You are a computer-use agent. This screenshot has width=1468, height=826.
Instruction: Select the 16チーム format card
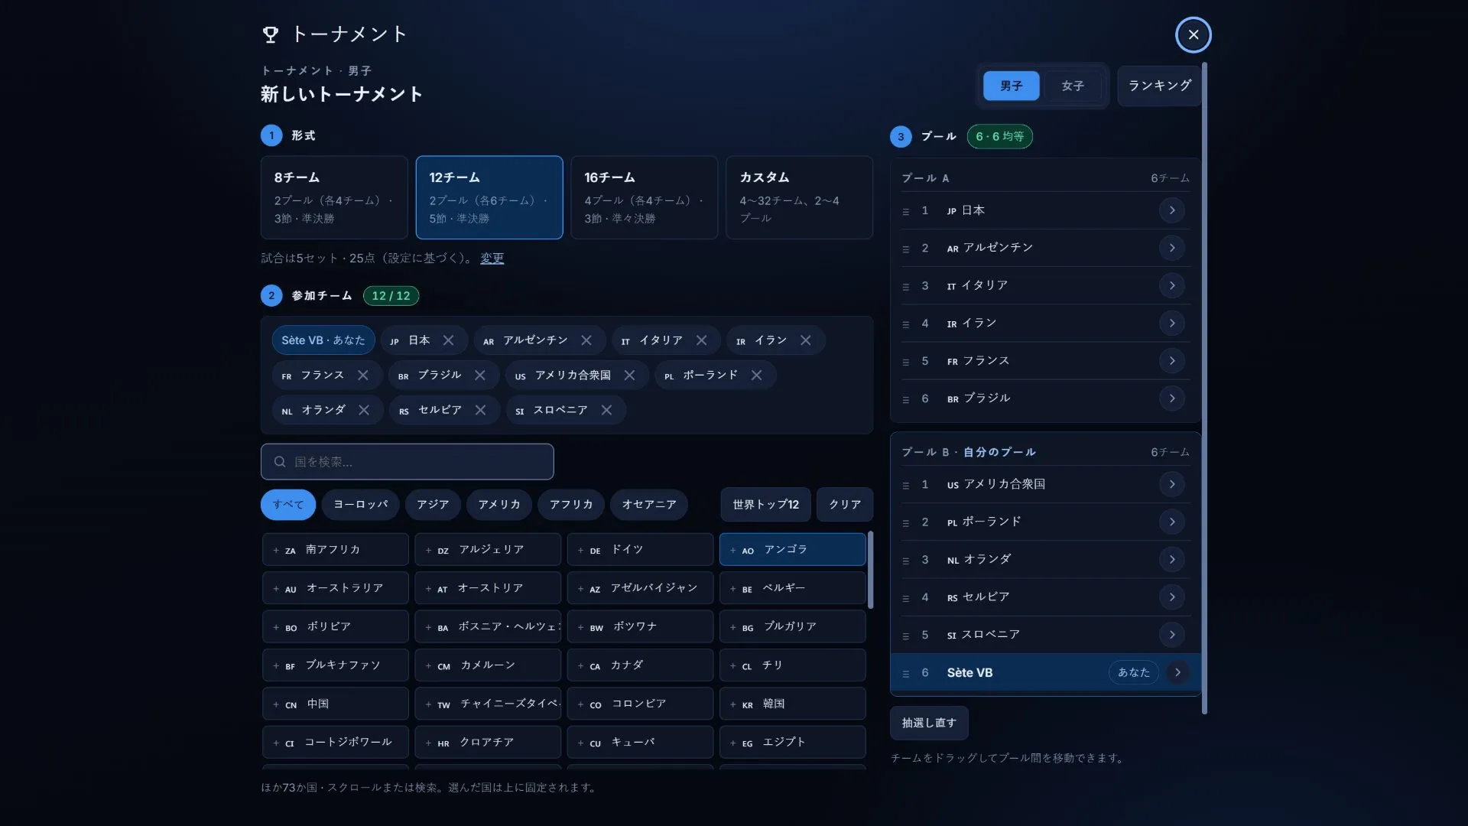[x=644, y=197]
